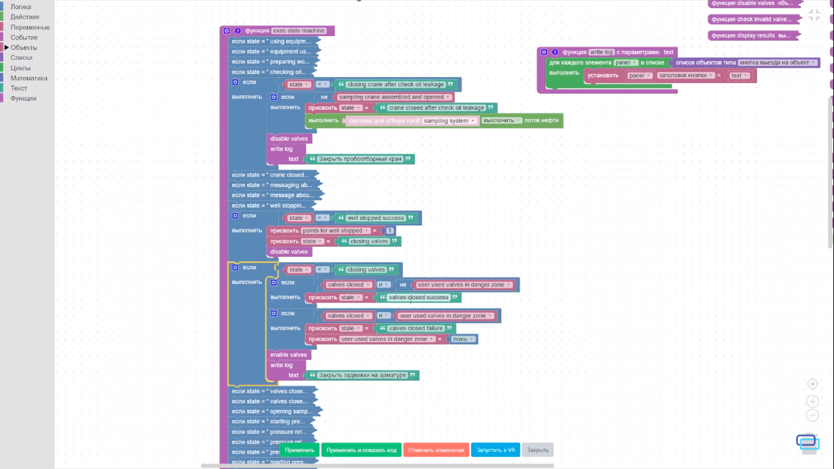Click the fullscreen collapse icon at top right
834x469 pixels.
814,16
